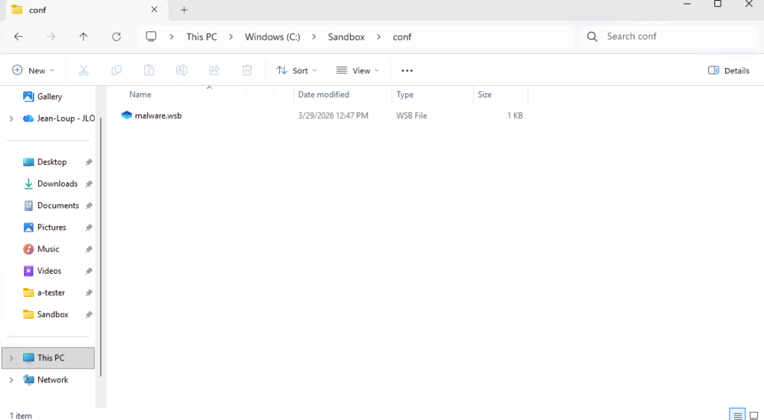Go to Sandbox in breadcrumb
Image resolution: width=764 pixels, height=420 pixels.
(346, 37)
